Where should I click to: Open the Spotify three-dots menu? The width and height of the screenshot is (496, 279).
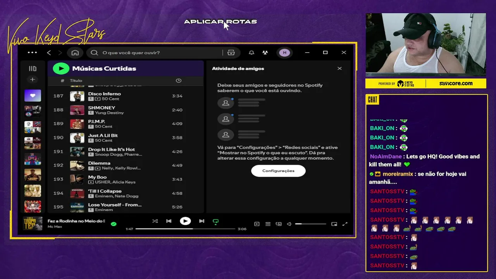coord(33,53)
